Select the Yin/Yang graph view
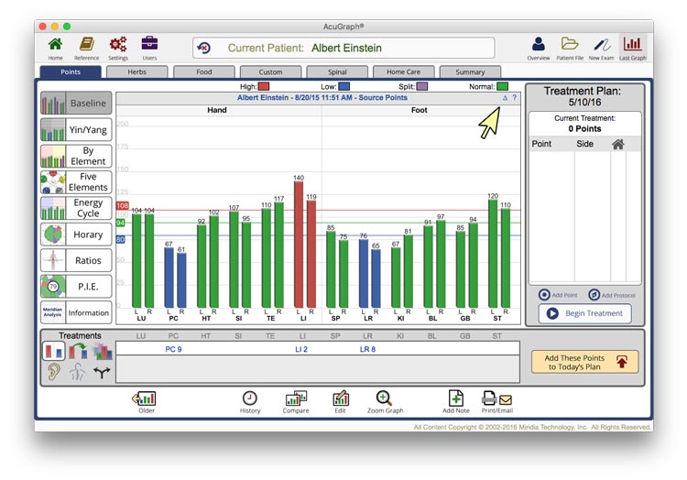This screenshot has width=687, height=480. [76, 129]
